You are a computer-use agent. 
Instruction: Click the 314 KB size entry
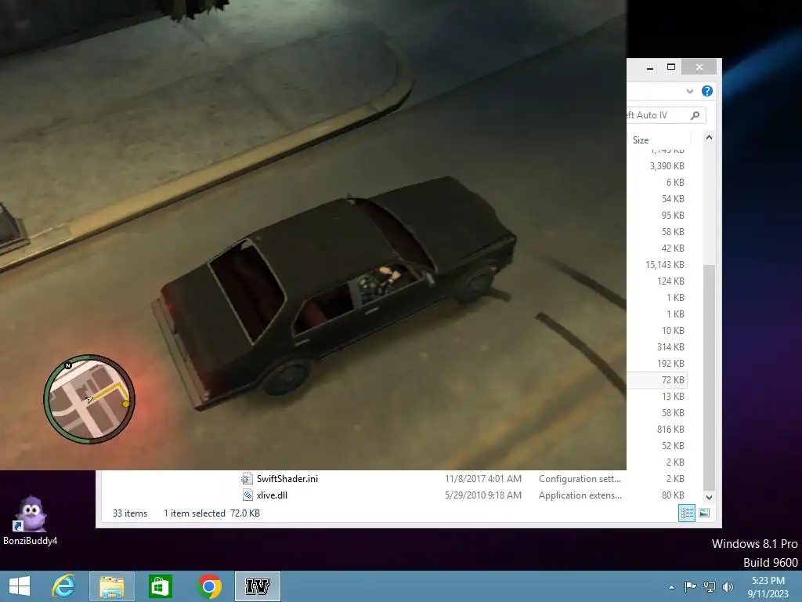point(670,347)
